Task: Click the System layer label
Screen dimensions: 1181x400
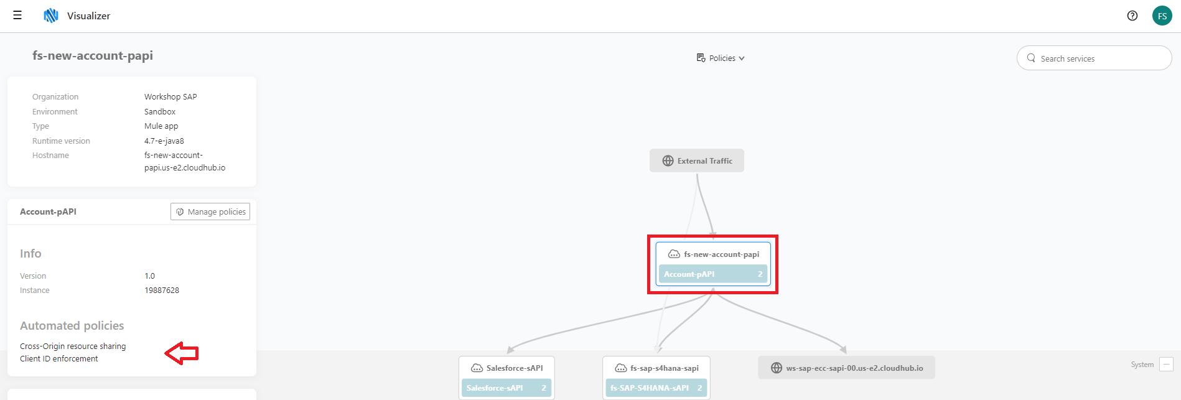Action: 1142,365
